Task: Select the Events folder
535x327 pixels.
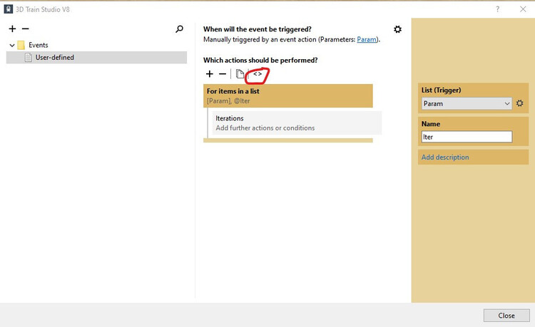Action: [38, 45]
